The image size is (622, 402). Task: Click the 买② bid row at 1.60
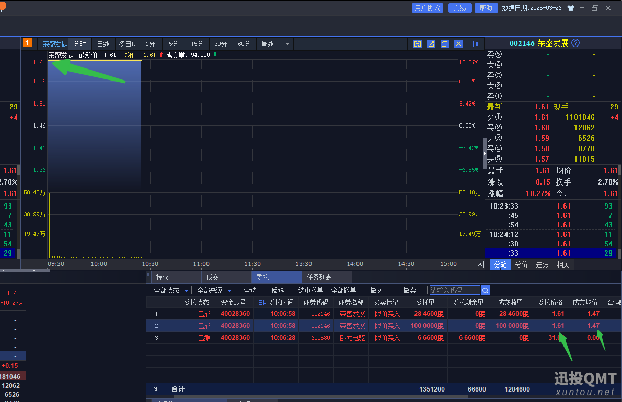552,128
